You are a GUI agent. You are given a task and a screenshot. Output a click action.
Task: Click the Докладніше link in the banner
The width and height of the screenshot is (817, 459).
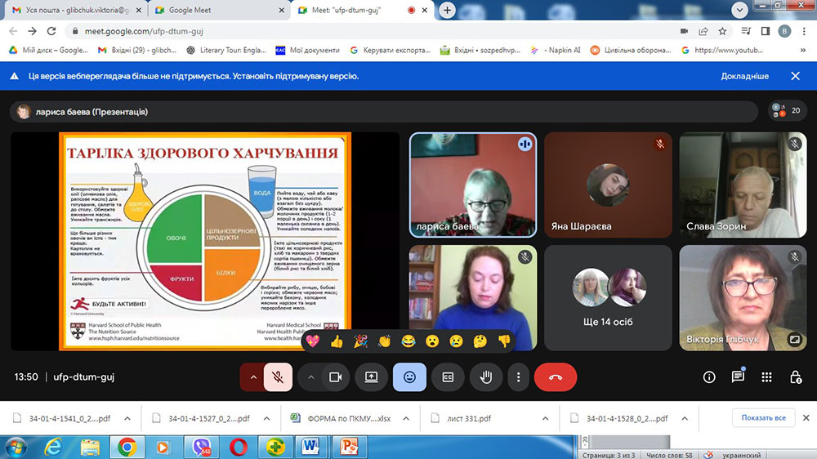pos(744,76)
